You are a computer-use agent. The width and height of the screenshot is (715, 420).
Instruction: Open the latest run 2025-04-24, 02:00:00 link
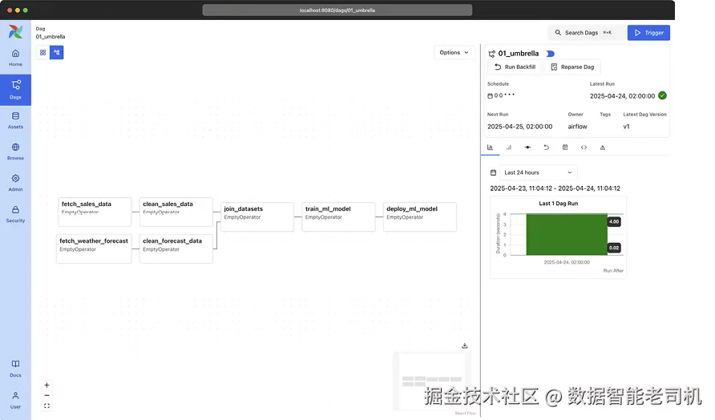pyautogui.click(x=622, y=95)
